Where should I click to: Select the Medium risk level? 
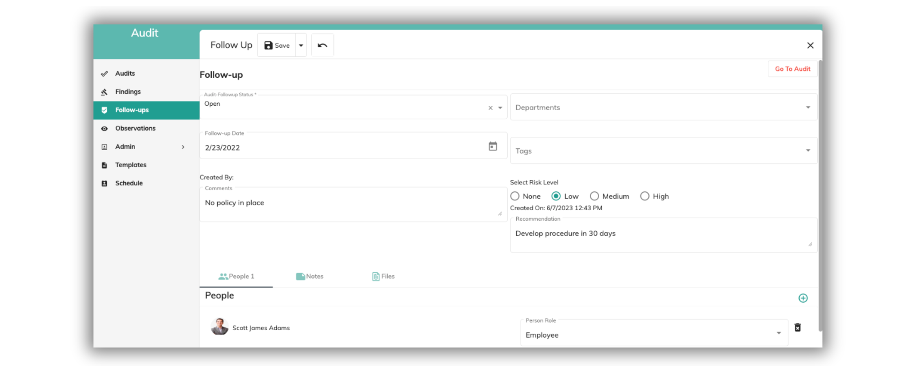point(594,196)
